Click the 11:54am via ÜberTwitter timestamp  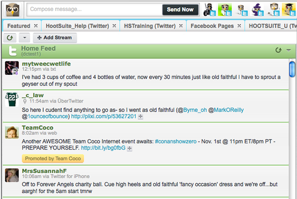point(56,101)
